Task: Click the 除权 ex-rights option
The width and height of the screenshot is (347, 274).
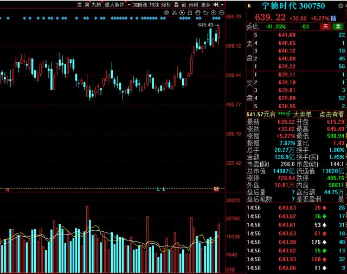Action: click(166, 5)
